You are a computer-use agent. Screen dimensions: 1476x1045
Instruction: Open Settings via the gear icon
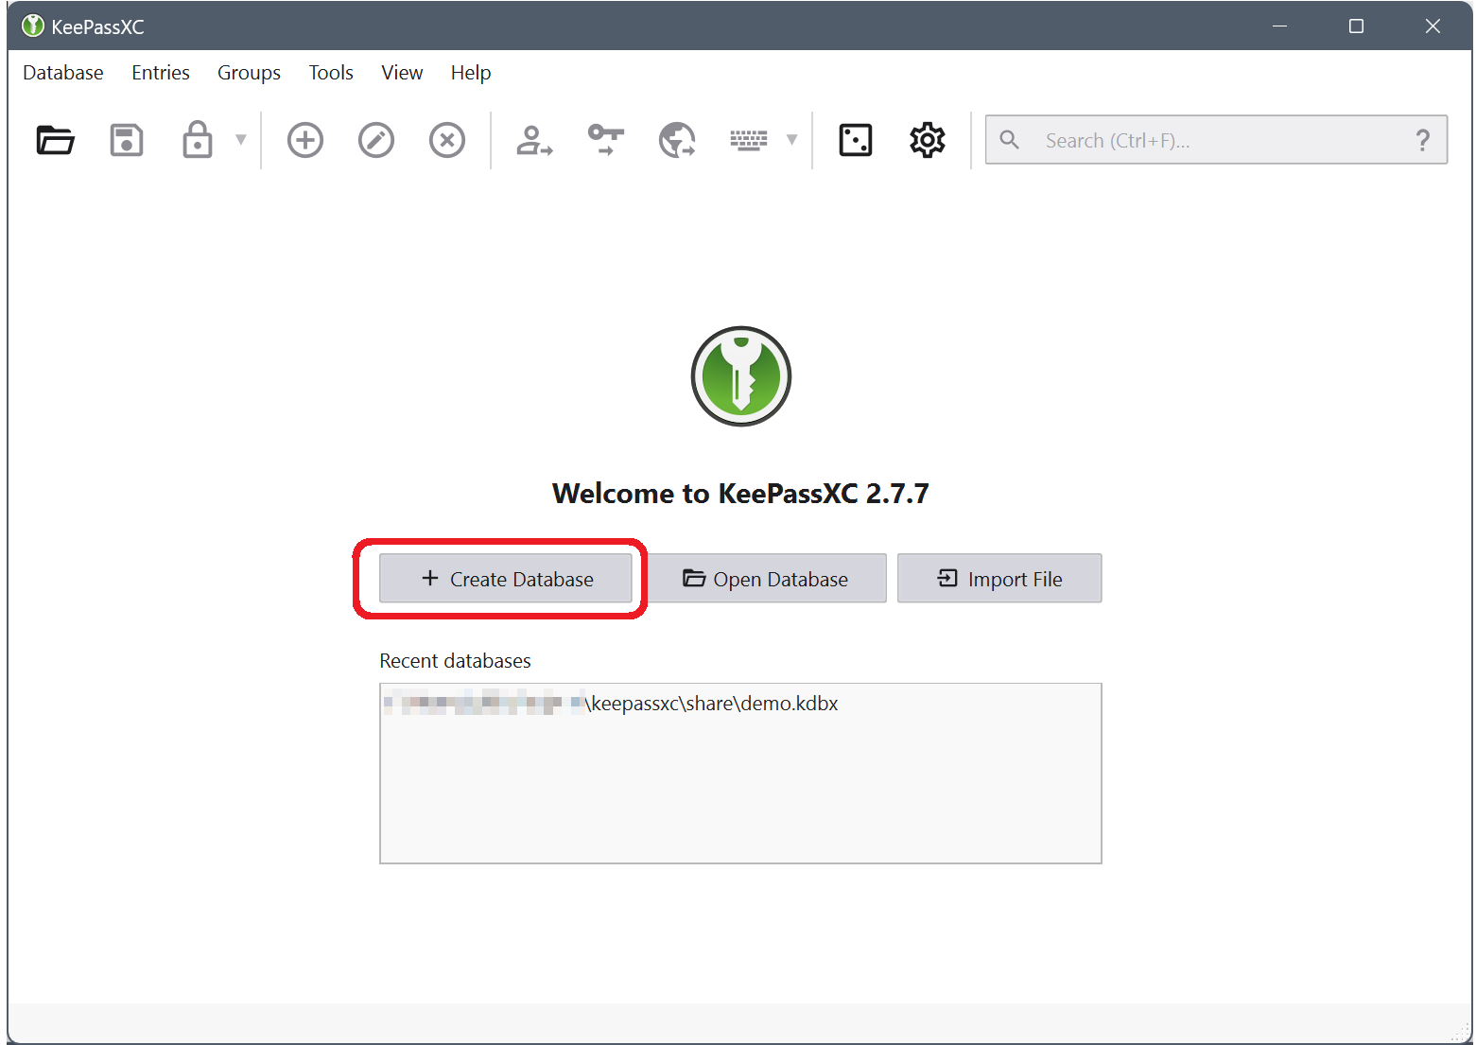[927, 140]
